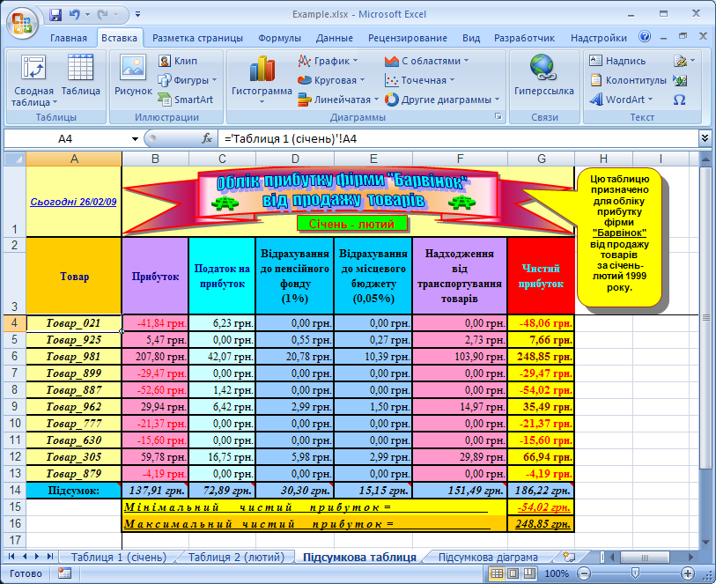Click the horizontal scrollbar right arrow

[690, 557]
